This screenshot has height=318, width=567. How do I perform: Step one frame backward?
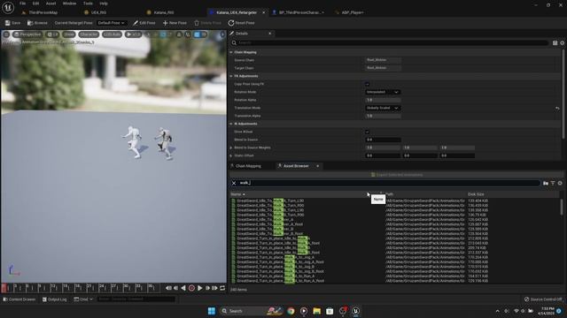point(175,288)
